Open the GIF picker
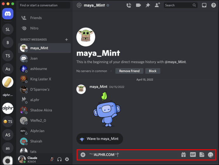The width and height of the screenshot is (219, 165). [x=193, y=155]
